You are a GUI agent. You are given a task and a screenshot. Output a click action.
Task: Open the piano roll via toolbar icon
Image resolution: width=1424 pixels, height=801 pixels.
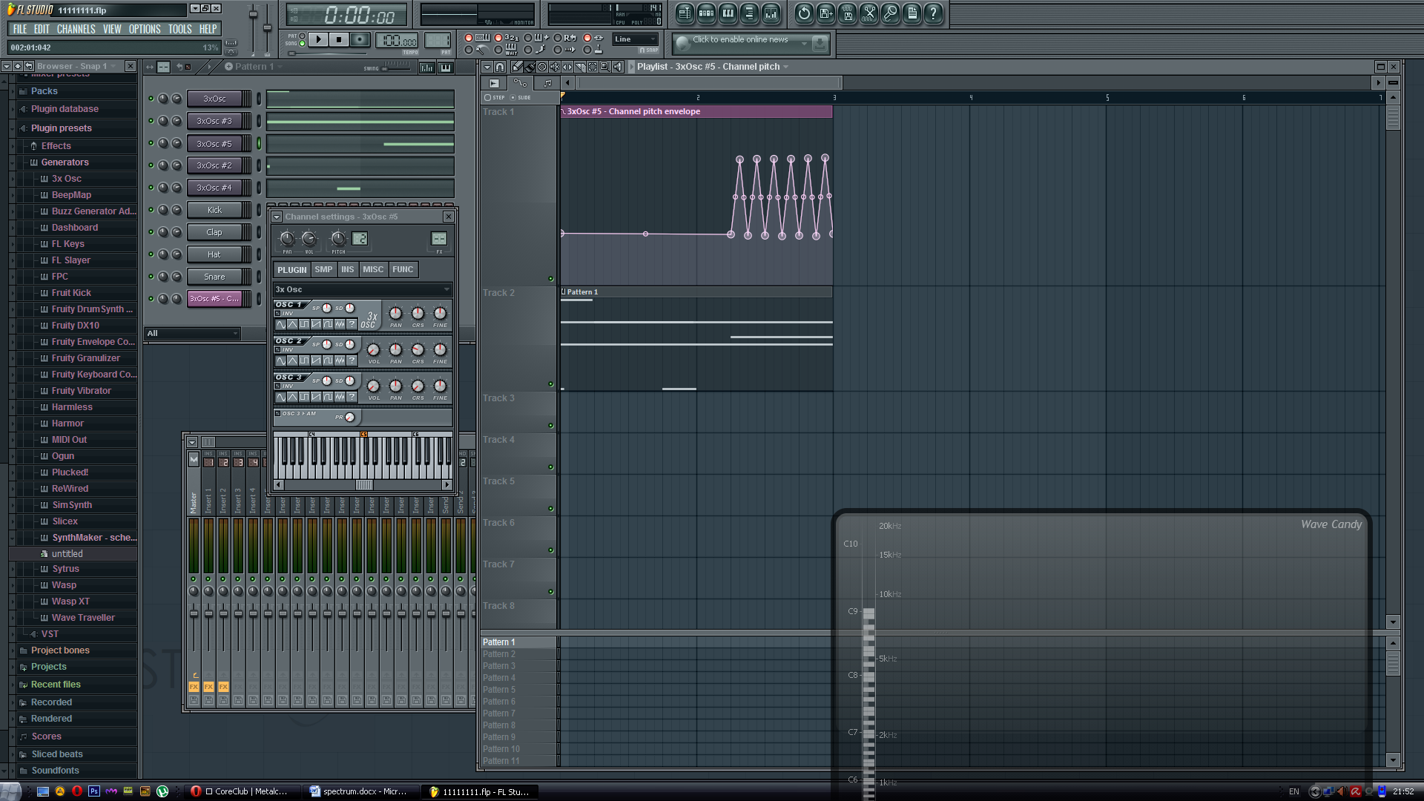(x=728, y=13)
